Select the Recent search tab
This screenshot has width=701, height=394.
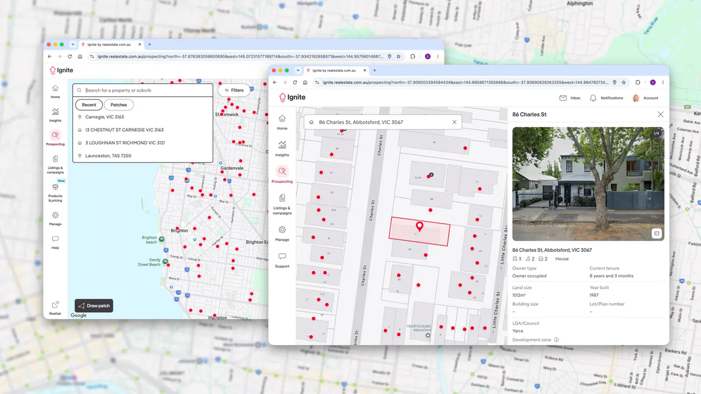pos(89,105)
